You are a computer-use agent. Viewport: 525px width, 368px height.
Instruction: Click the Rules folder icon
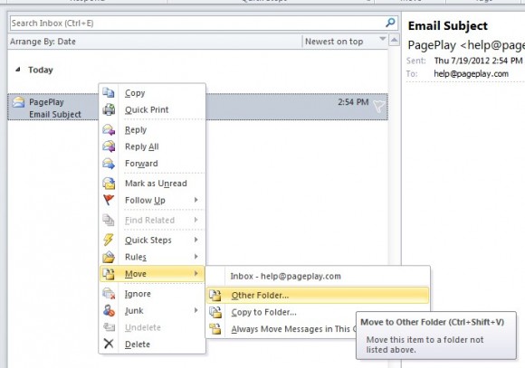[109, 257]
